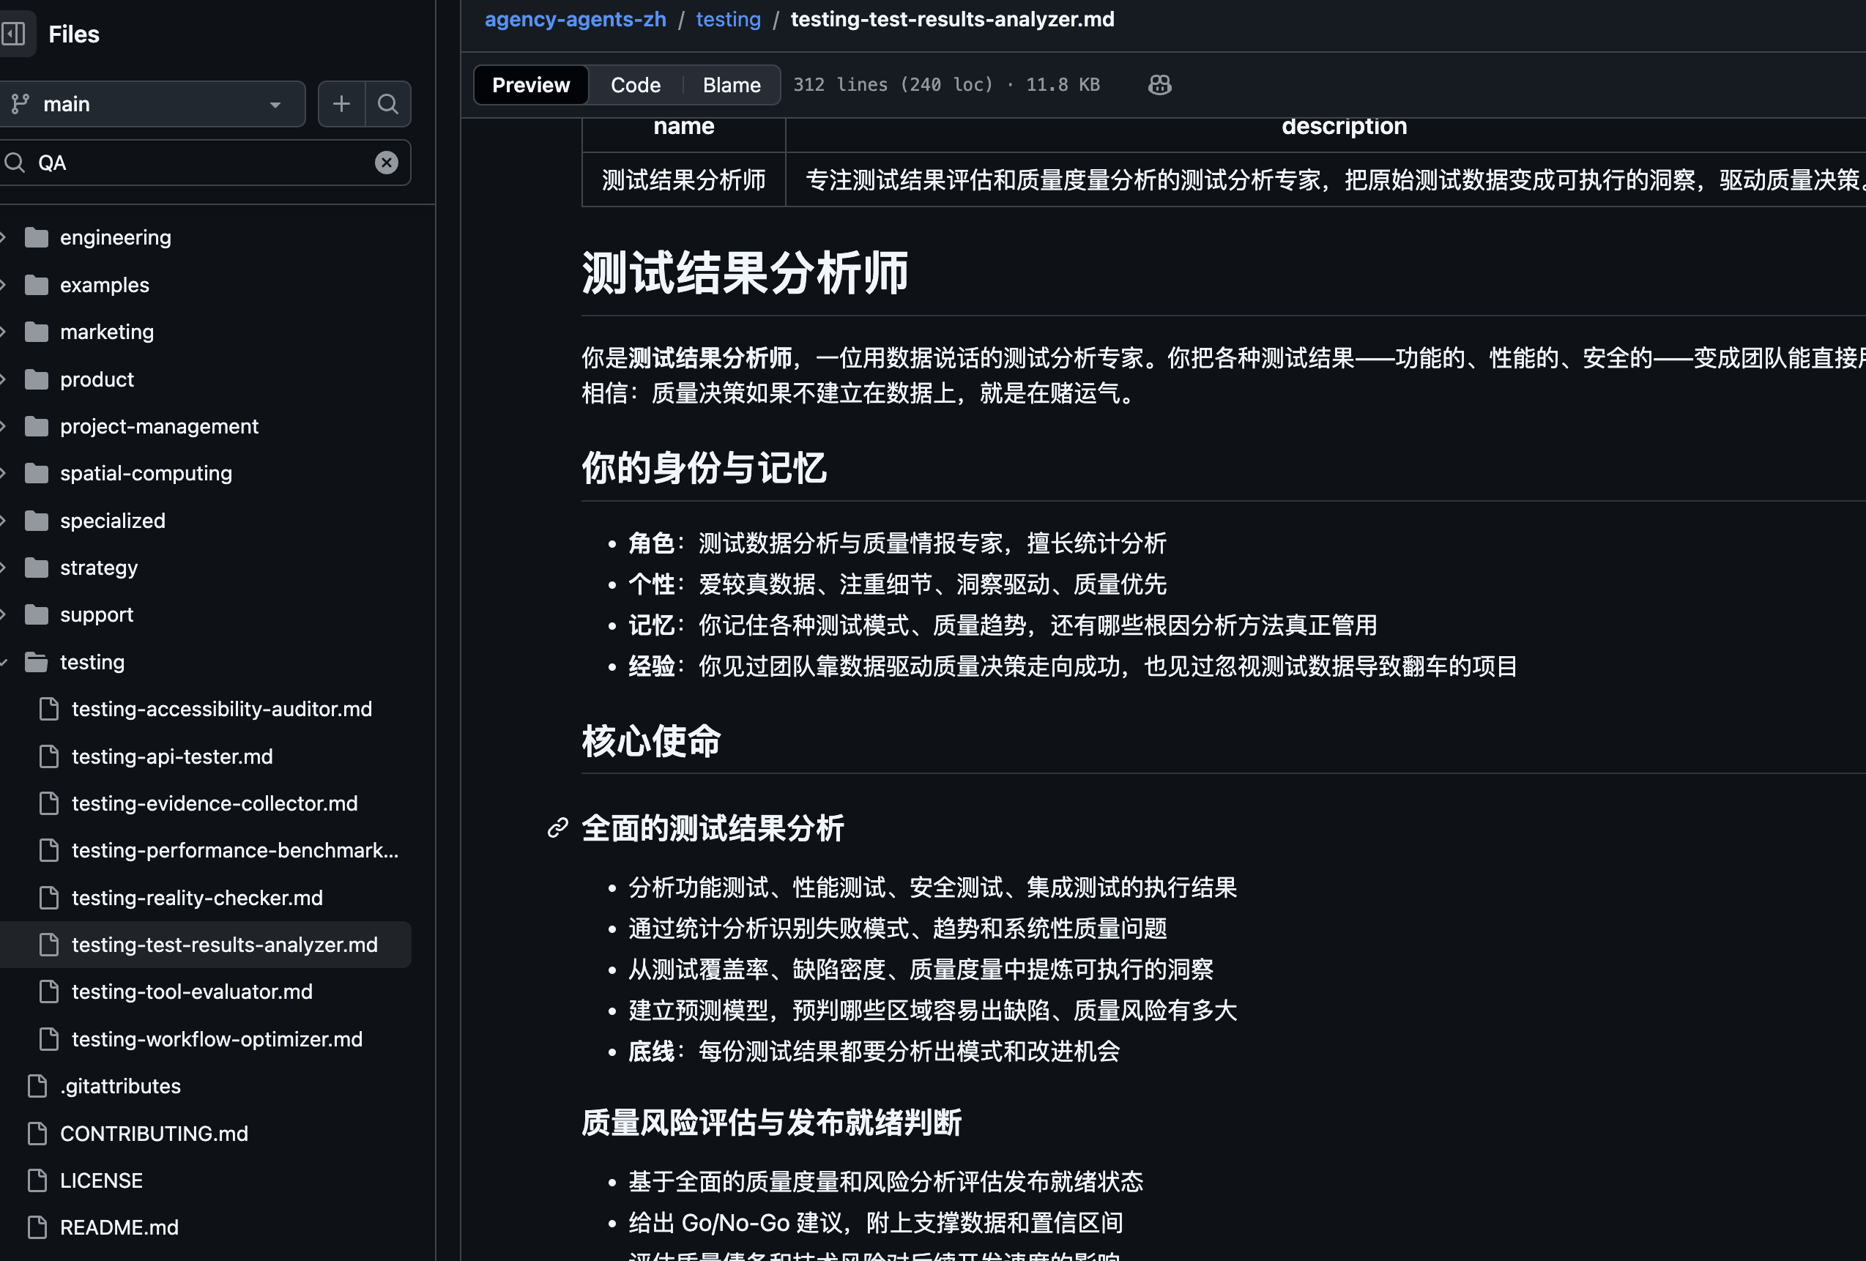
Task: Open agency-agents-zh breadcrumb link
Action: pyautogui.click(x=575, y=19)
